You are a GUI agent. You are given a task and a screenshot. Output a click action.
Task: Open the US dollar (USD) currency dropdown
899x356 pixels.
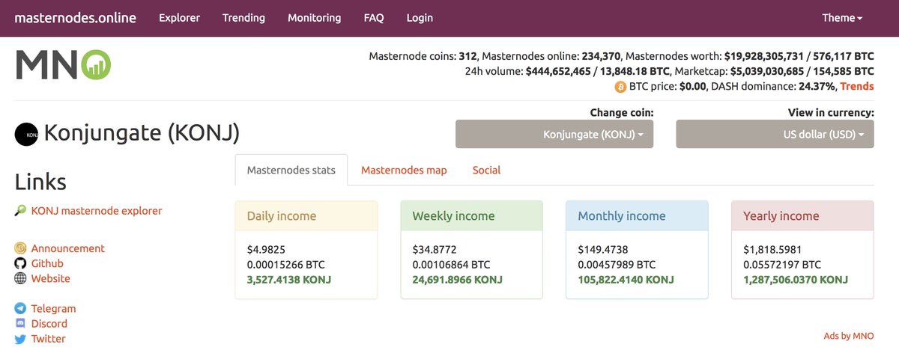click(x=775, y=135)
